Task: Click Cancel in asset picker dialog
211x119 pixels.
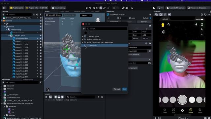Action: click(117, 89)
